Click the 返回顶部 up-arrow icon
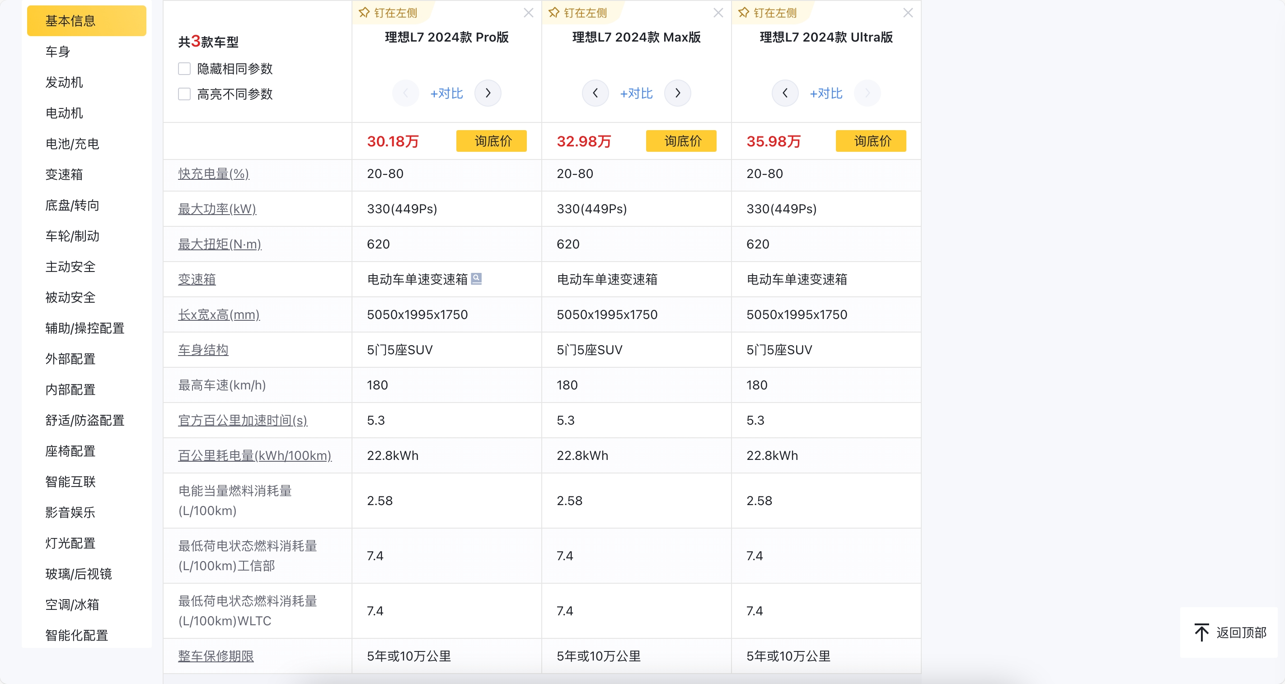The height and width of the screenshot is (684, 1285). point(1201,632)
